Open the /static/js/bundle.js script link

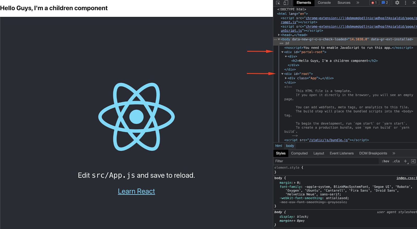pyautogui.click(x=328, y=140)
